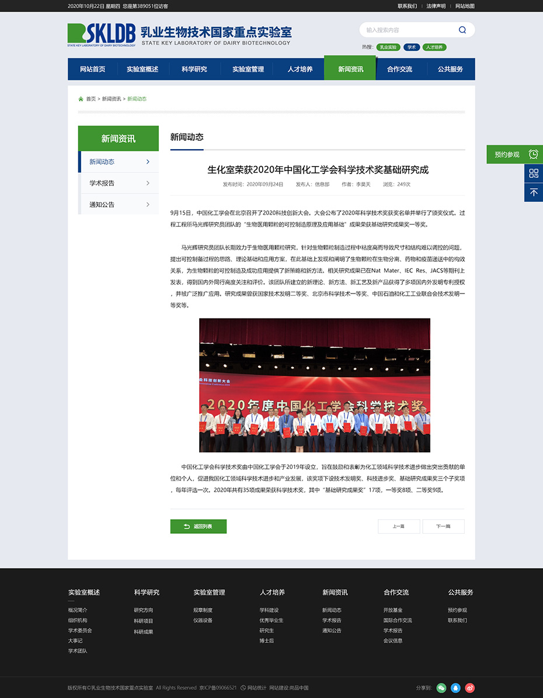
Task: Open the QR code panel on the right edge
Action: pyautogui.click(x=534, y=173)
